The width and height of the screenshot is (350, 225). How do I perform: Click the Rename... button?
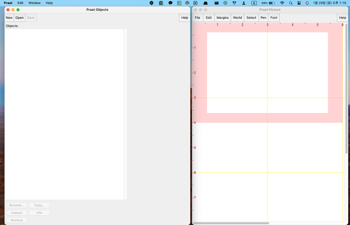pyautogui.click(x=17, y=205)
